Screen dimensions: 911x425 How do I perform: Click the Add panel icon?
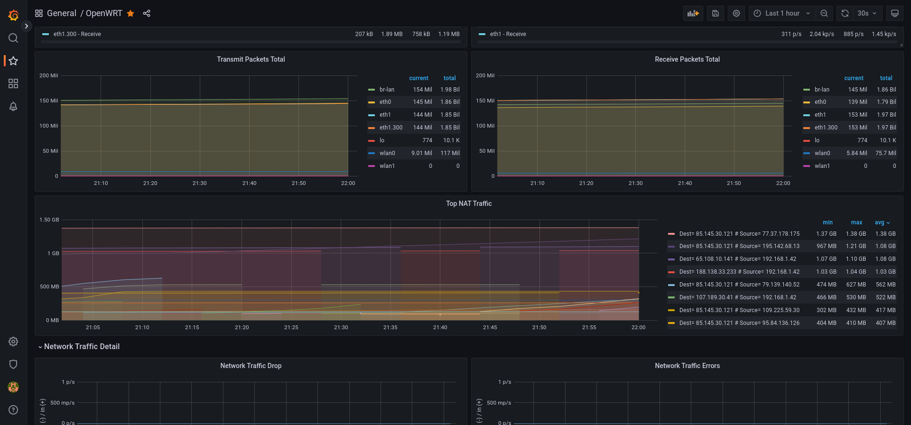tap(693, 13)
